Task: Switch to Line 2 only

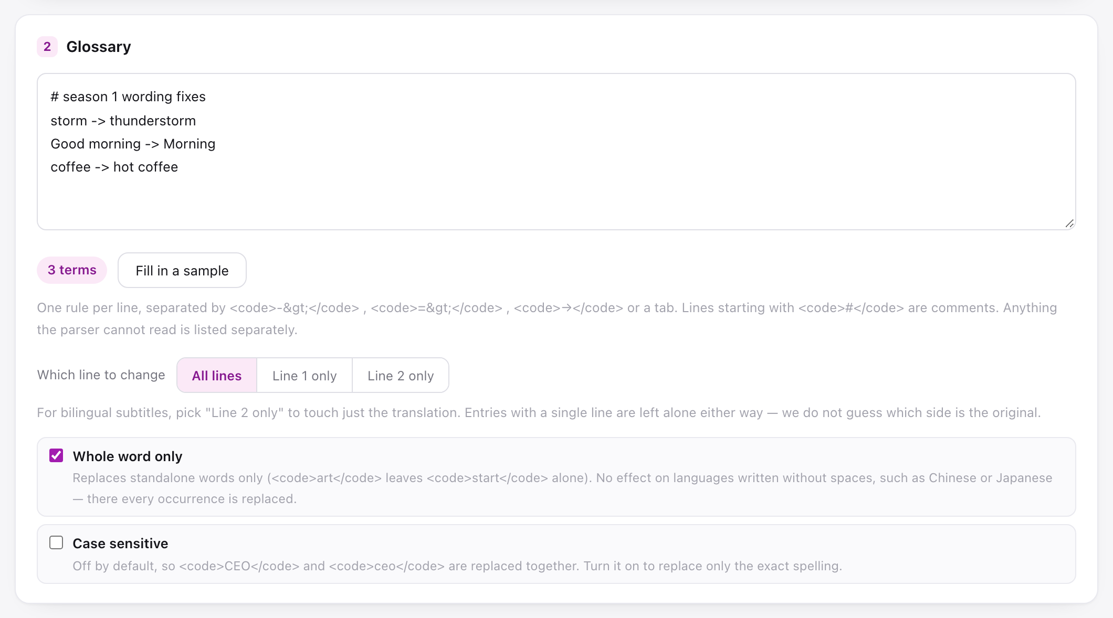Action: (x=401, y=375)
